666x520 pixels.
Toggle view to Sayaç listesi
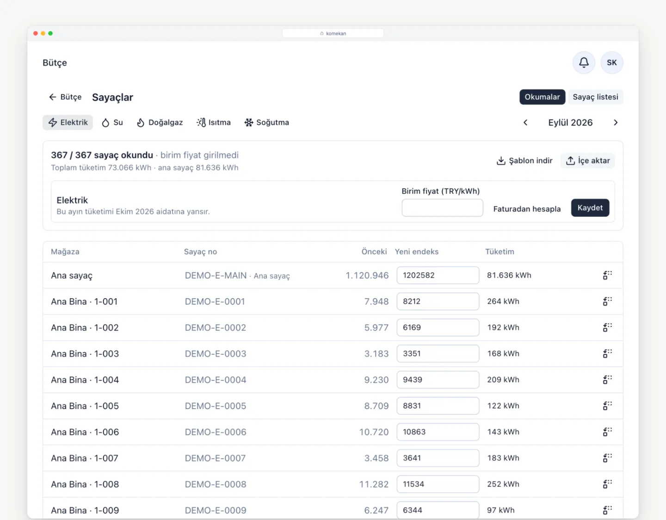coord(595,97)
